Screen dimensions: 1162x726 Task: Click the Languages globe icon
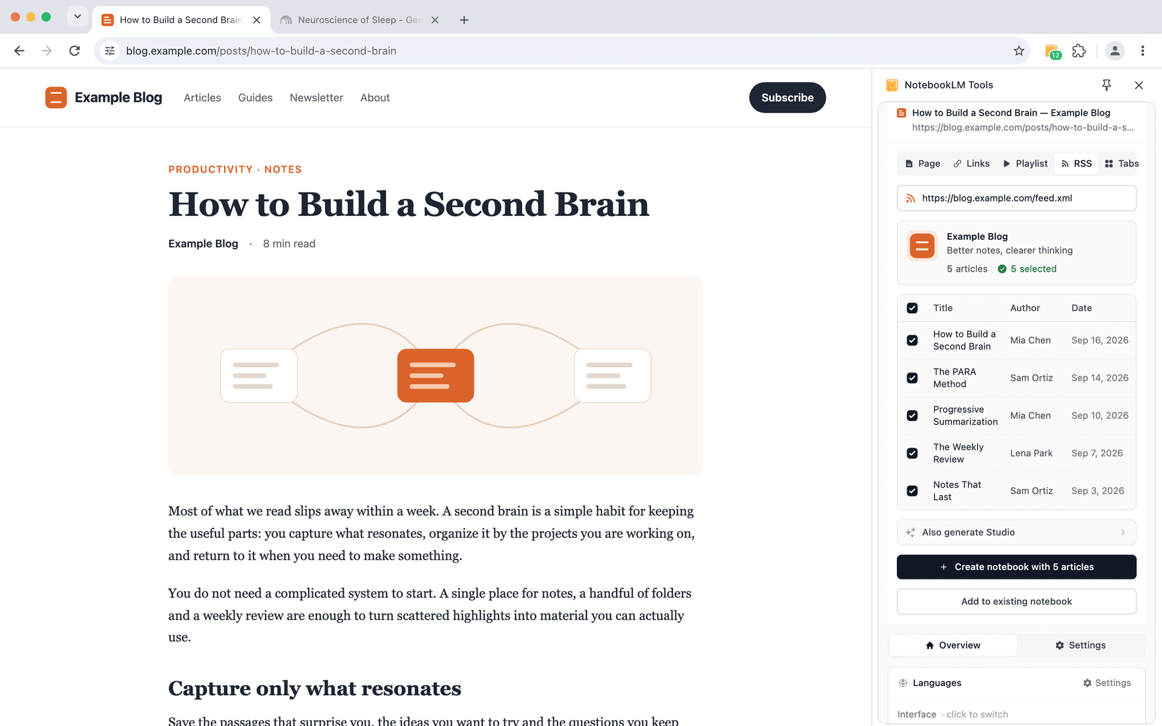point(903,683)
